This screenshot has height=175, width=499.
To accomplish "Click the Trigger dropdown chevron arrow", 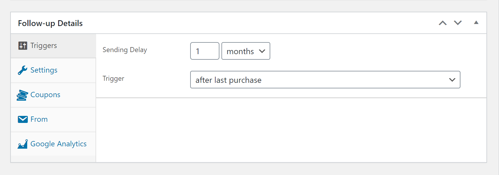I will pyautogui.click(x=452, y=80).
